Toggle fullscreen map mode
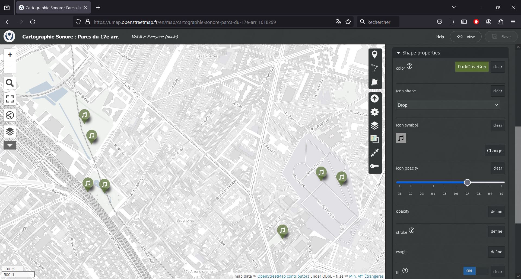The height and width of the screenshot is (279, 521). tap(10, 99)
